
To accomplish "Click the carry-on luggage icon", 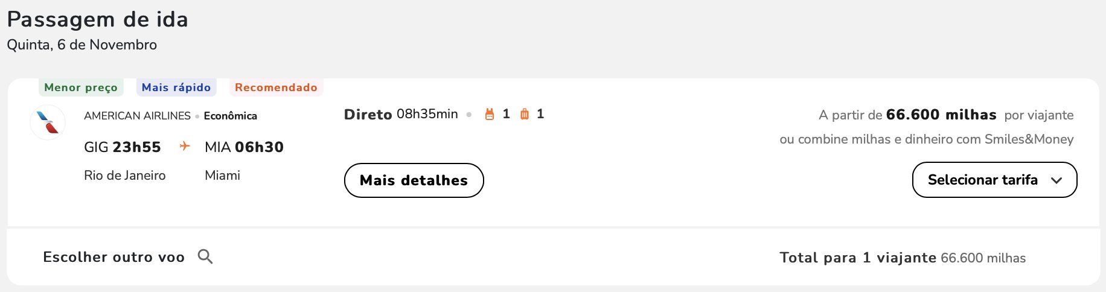I will [x=525, y=114].
